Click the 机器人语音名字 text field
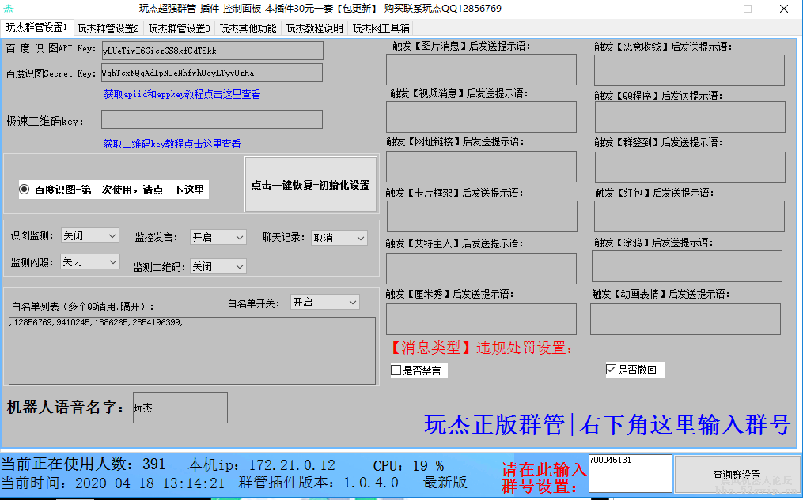 [x=180, y=408]
